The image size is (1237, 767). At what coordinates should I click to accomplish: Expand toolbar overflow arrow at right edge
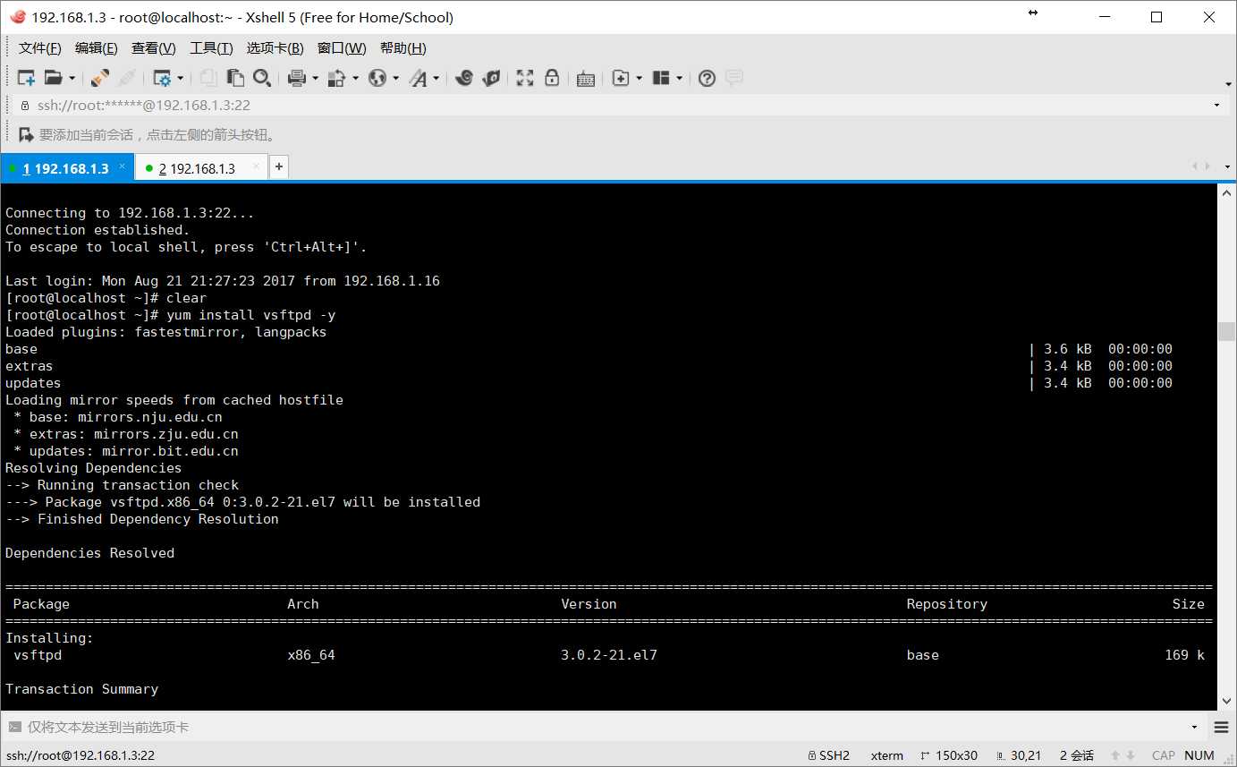[x=1227, y=84]
